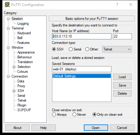Open the Colours settings category
The image size is (140, 135).
[23, 72]
